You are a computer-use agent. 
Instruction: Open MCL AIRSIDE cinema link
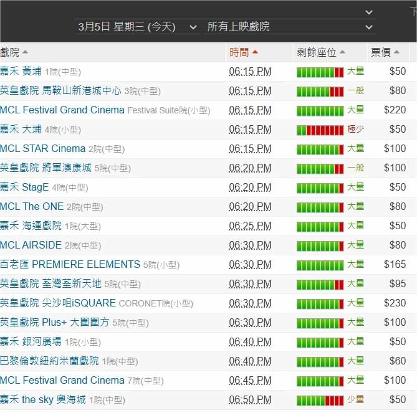pyautogui.click(x=31, y=245)
